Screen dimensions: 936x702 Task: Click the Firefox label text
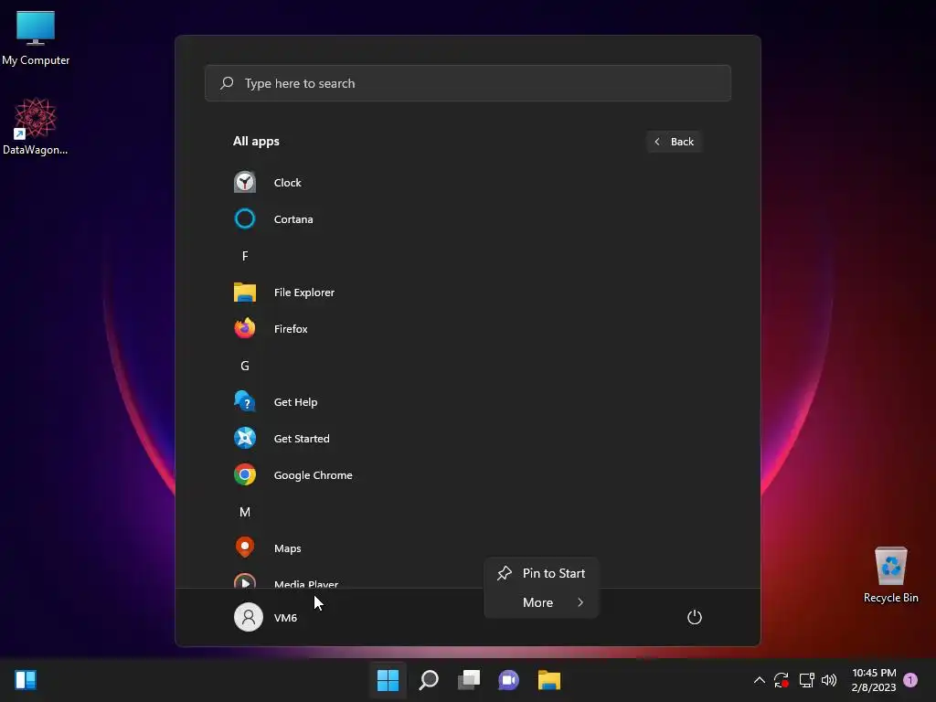click(x=291, y=329)
